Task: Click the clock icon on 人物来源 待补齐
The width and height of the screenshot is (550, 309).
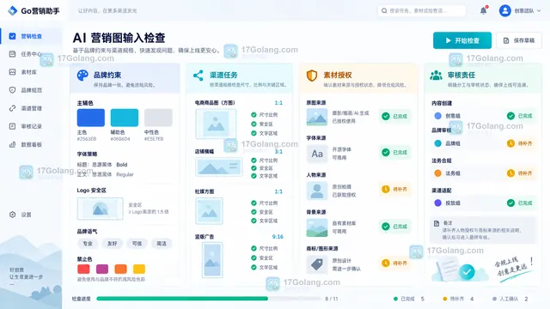Action: pos(386,189)
